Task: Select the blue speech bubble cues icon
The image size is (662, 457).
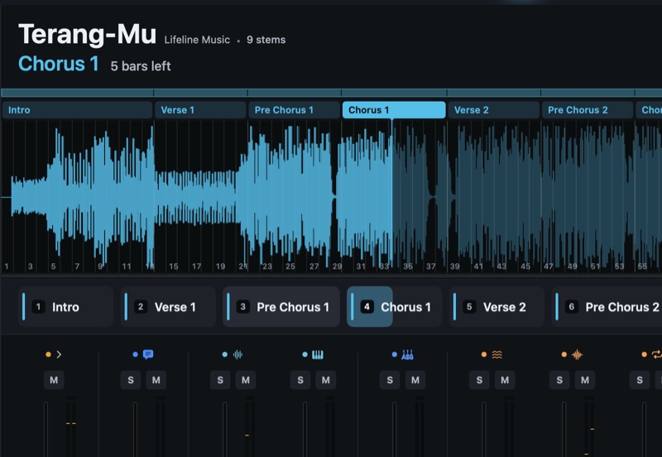Action: (148, 354)
